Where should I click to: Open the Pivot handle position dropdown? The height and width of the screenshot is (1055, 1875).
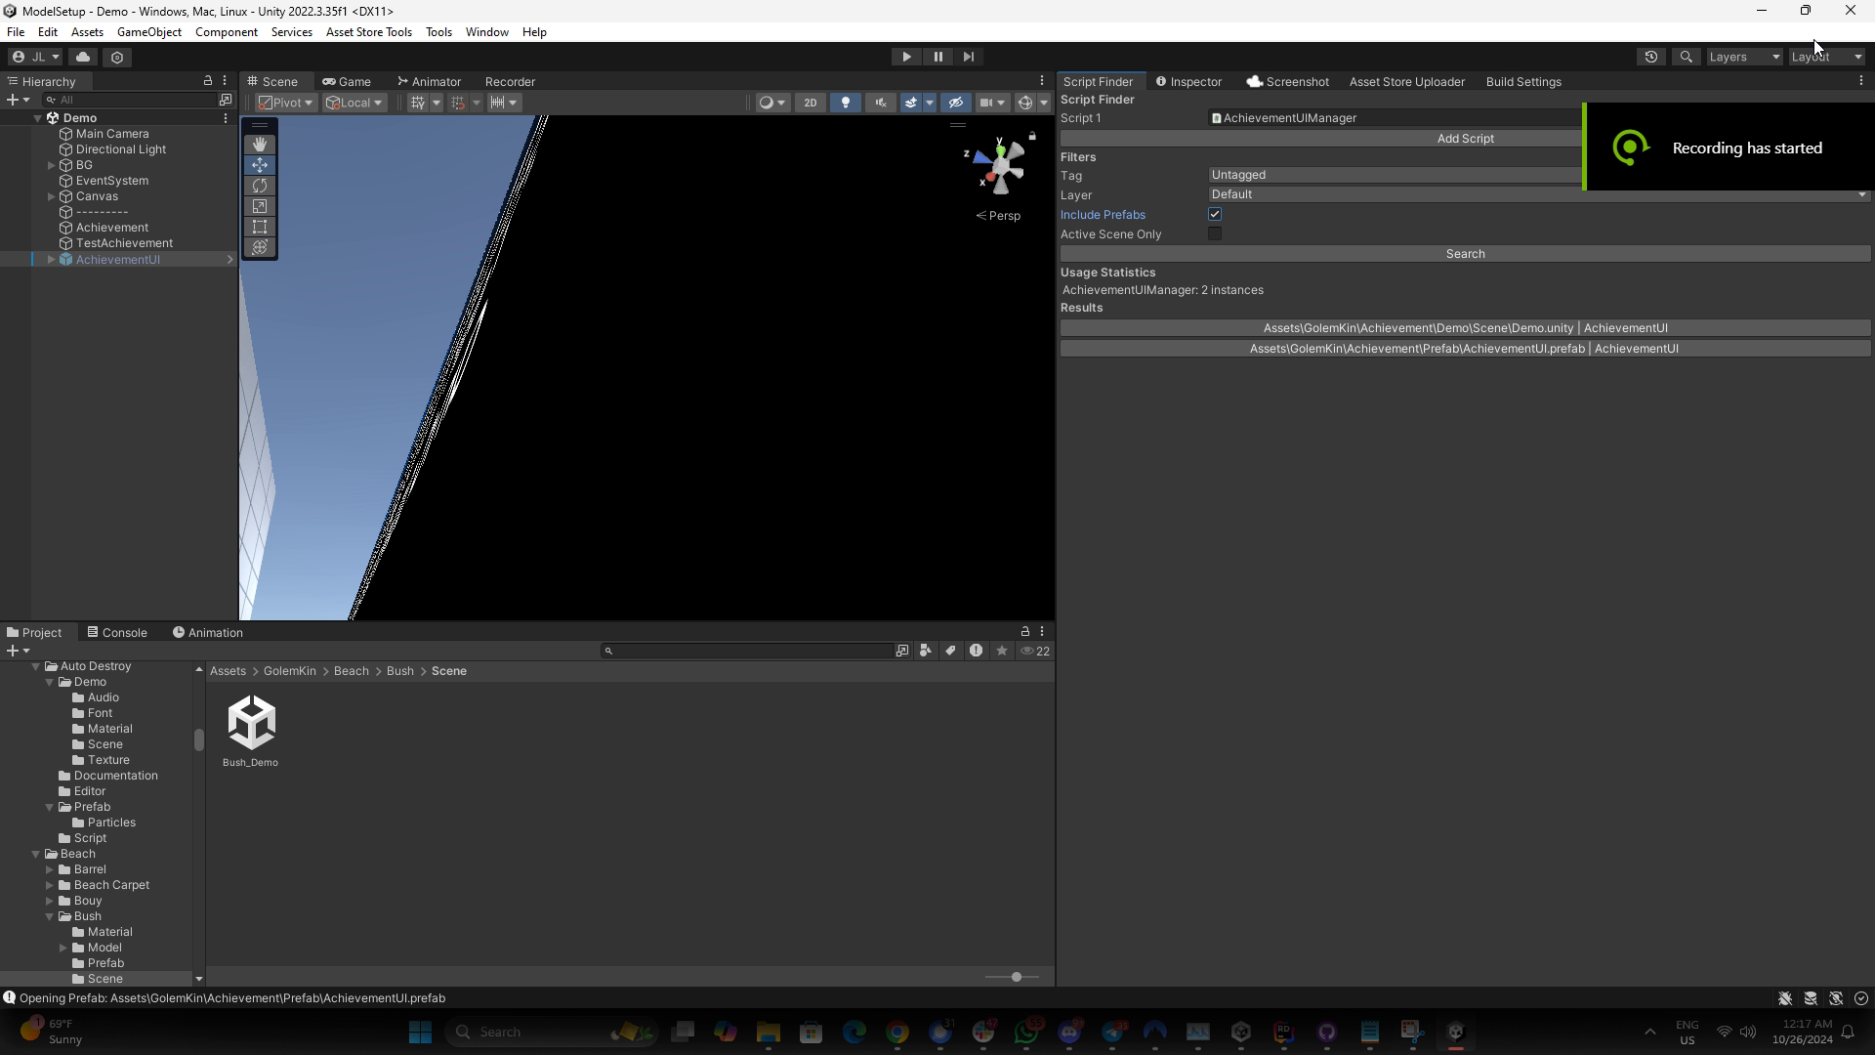tap(285, 103)
